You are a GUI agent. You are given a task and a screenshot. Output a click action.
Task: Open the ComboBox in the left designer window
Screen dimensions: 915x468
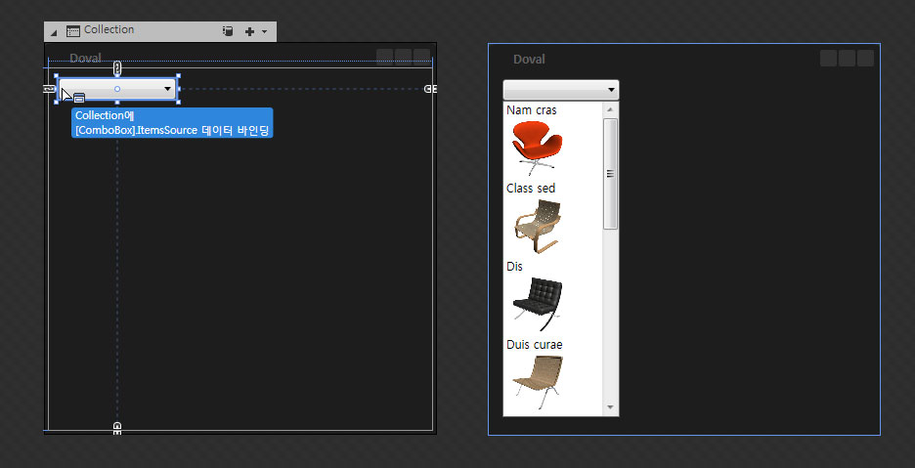tap(117, 89)
